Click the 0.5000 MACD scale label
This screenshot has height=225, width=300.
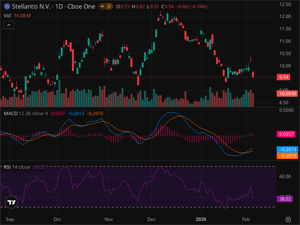pos(286,110)
